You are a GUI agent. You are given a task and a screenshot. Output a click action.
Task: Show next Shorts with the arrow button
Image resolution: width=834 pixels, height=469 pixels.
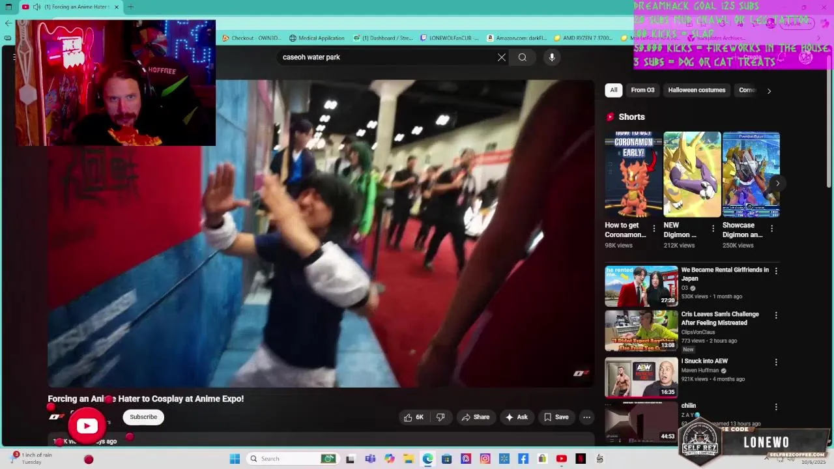[777, 183]
